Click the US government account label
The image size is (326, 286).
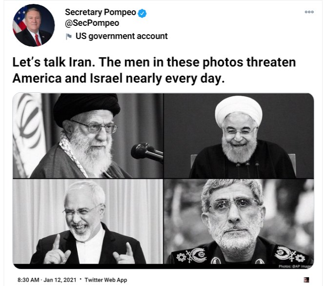(122, 36)
